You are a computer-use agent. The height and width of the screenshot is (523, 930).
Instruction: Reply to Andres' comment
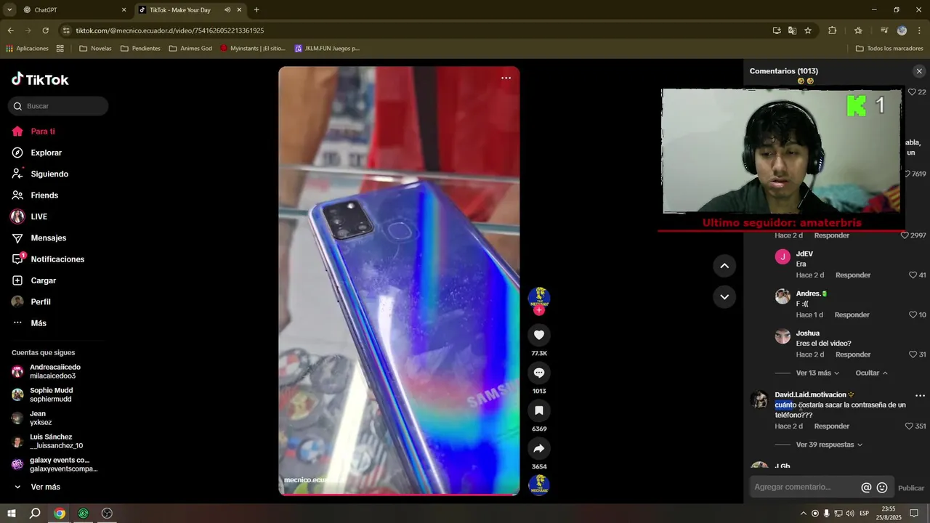852,315
